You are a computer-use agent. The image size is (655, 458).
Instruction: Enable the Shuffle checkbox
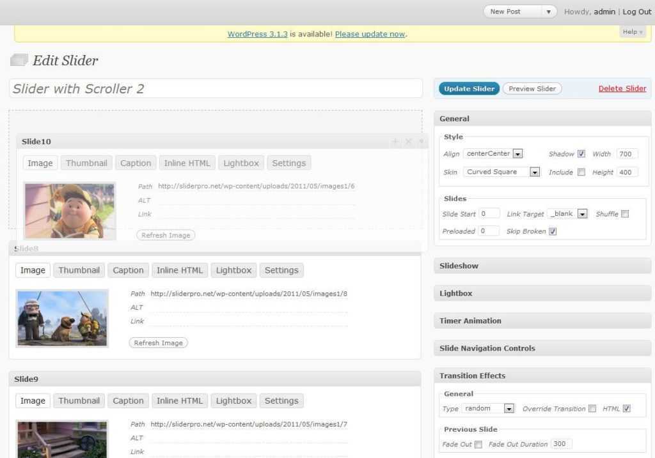pos(625,214)
